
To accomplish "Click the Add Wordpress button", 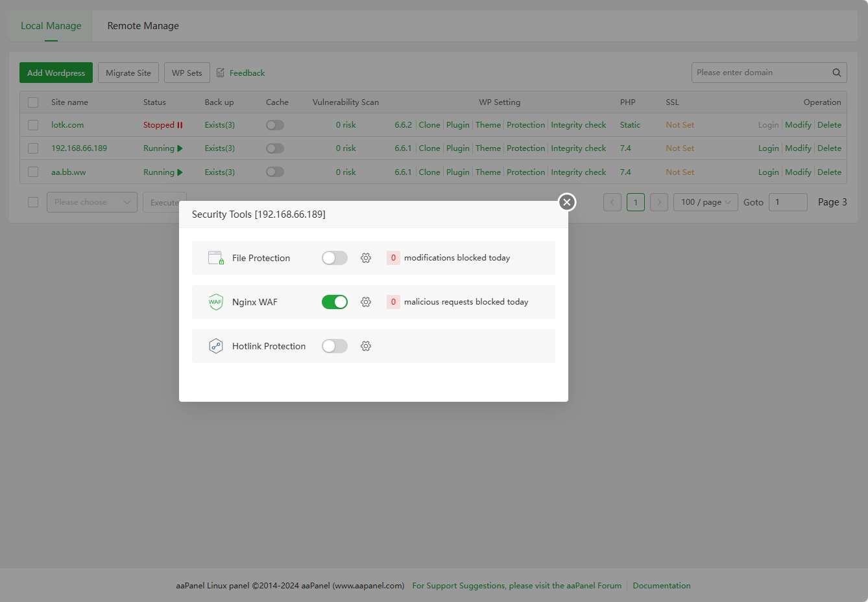I will click(56, 73).
